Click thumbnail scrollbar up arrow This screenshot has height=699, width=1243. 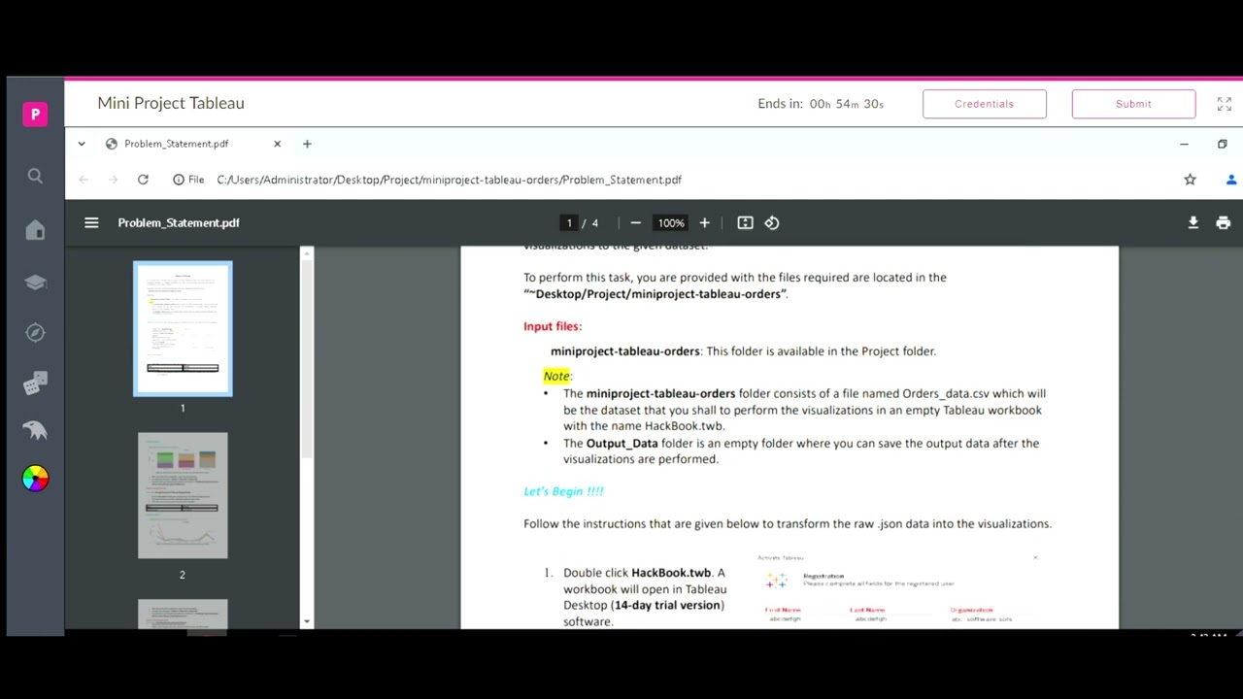point(307,253)
